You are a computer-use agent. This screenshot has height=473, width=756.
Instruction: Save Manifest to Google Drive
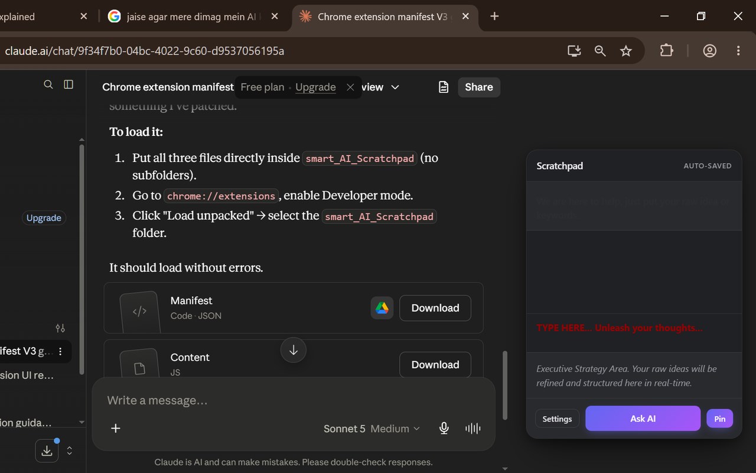382,308
